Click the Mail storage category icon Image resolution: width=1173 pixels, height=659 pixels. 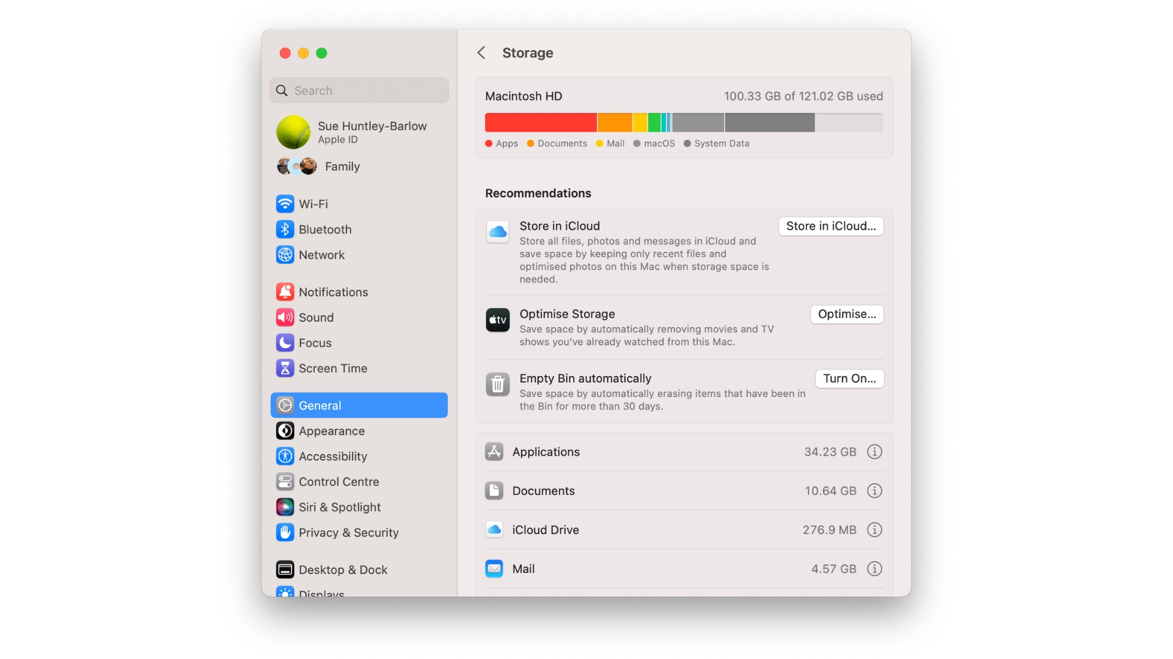tap(494, 568)
